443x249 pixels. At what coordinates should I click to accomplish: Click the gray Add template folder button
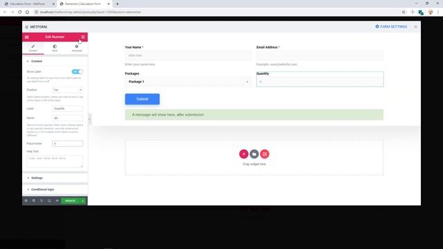click(254, 154)
